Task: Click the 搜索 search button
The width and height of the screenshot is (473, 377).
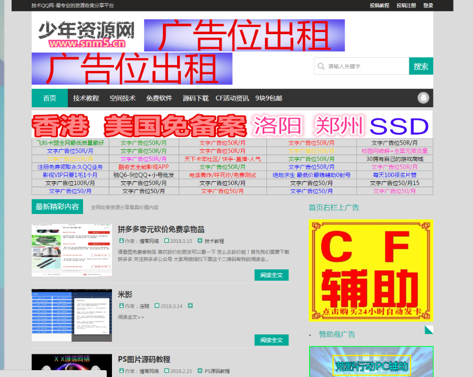Action: 421,66
